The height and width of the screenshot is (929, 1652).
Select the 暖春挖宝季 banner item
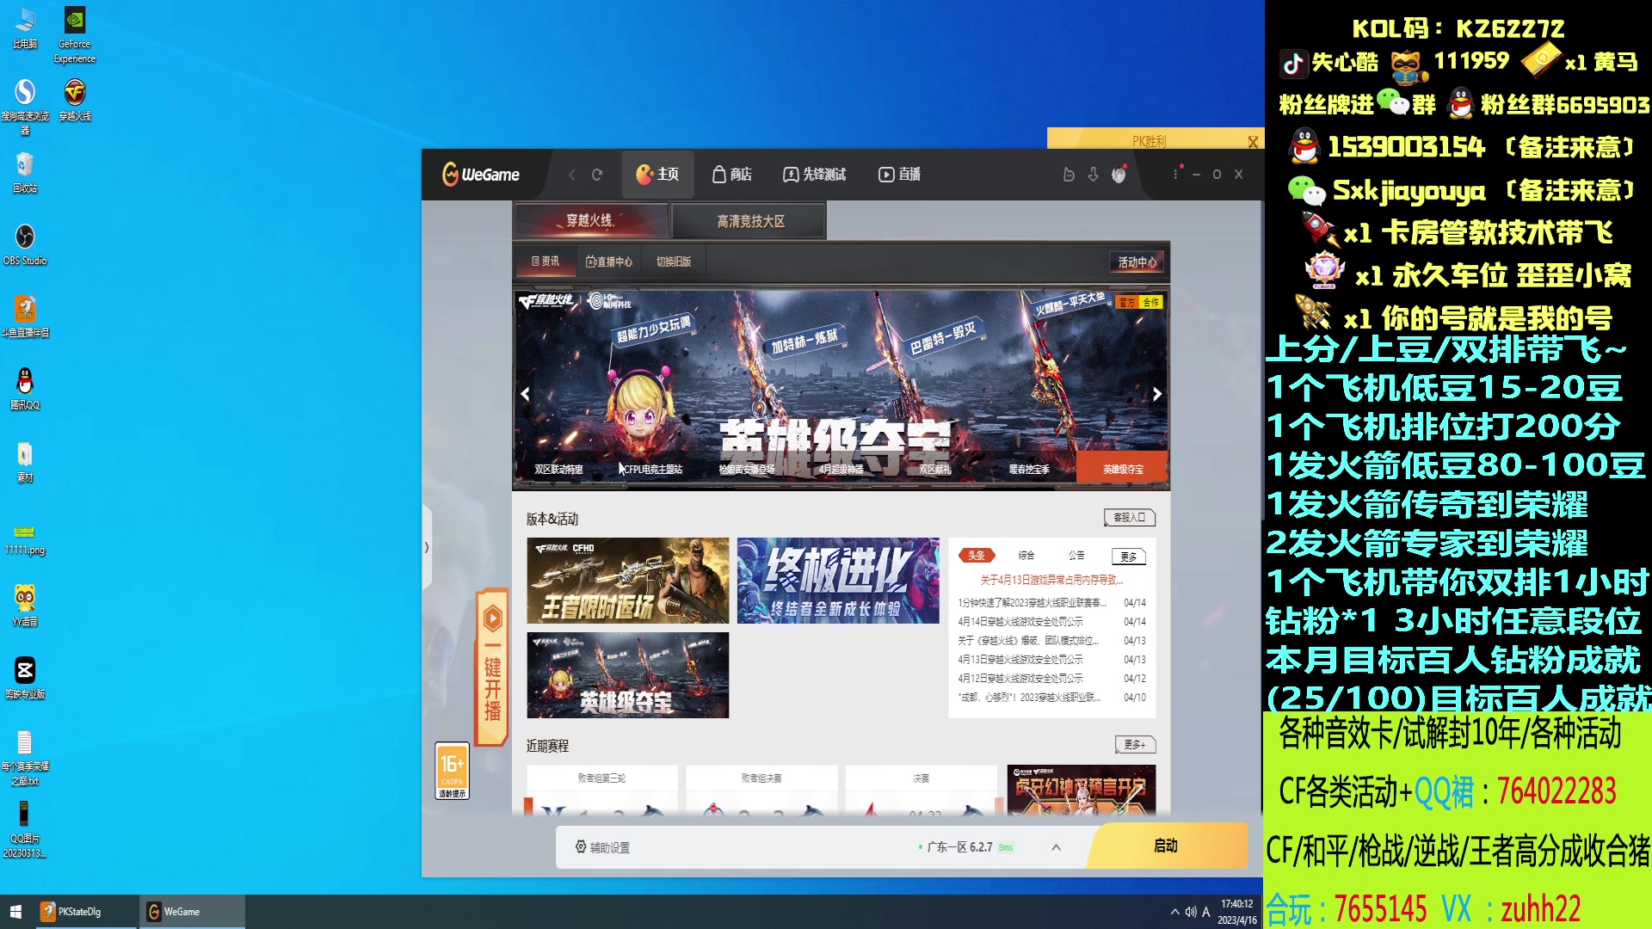1029,470
